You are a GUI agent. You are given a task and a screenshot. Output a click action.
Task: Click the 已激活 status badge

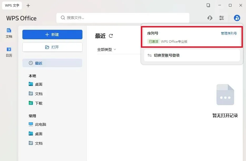(154, 41)
